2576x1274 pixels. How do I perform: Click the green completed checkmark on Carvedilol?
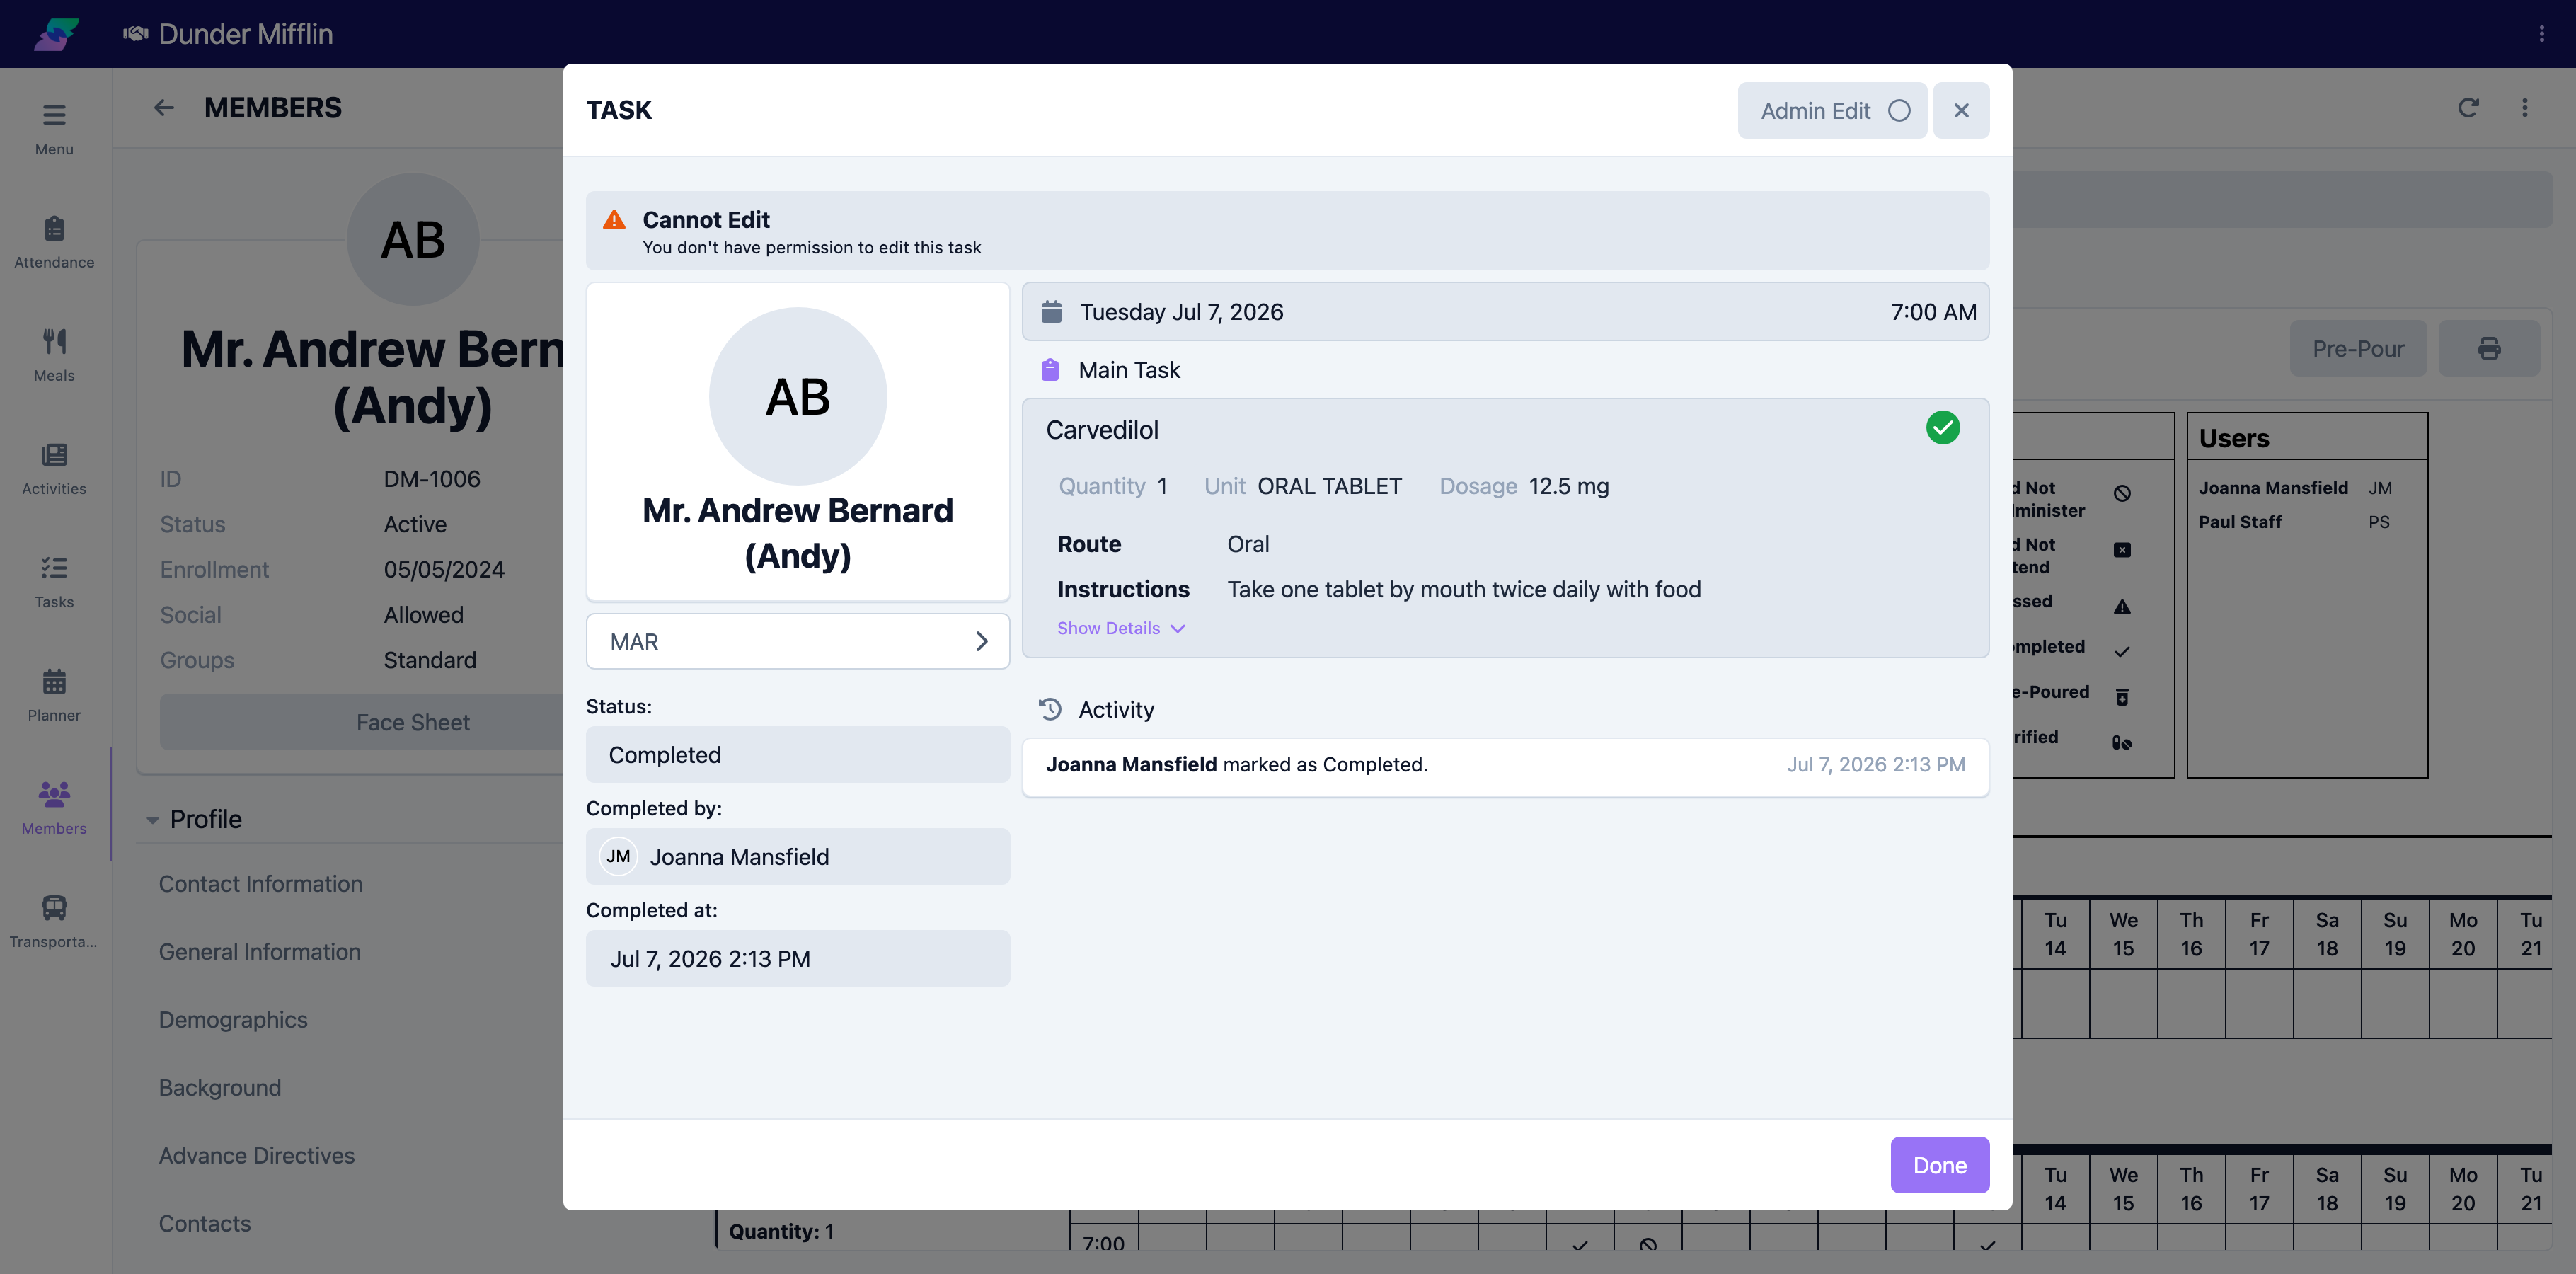tap(1942, 428)
